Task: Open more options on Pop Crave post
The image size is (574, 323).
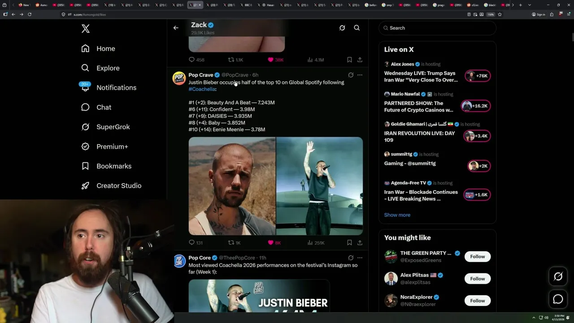Action: point(360,75)
